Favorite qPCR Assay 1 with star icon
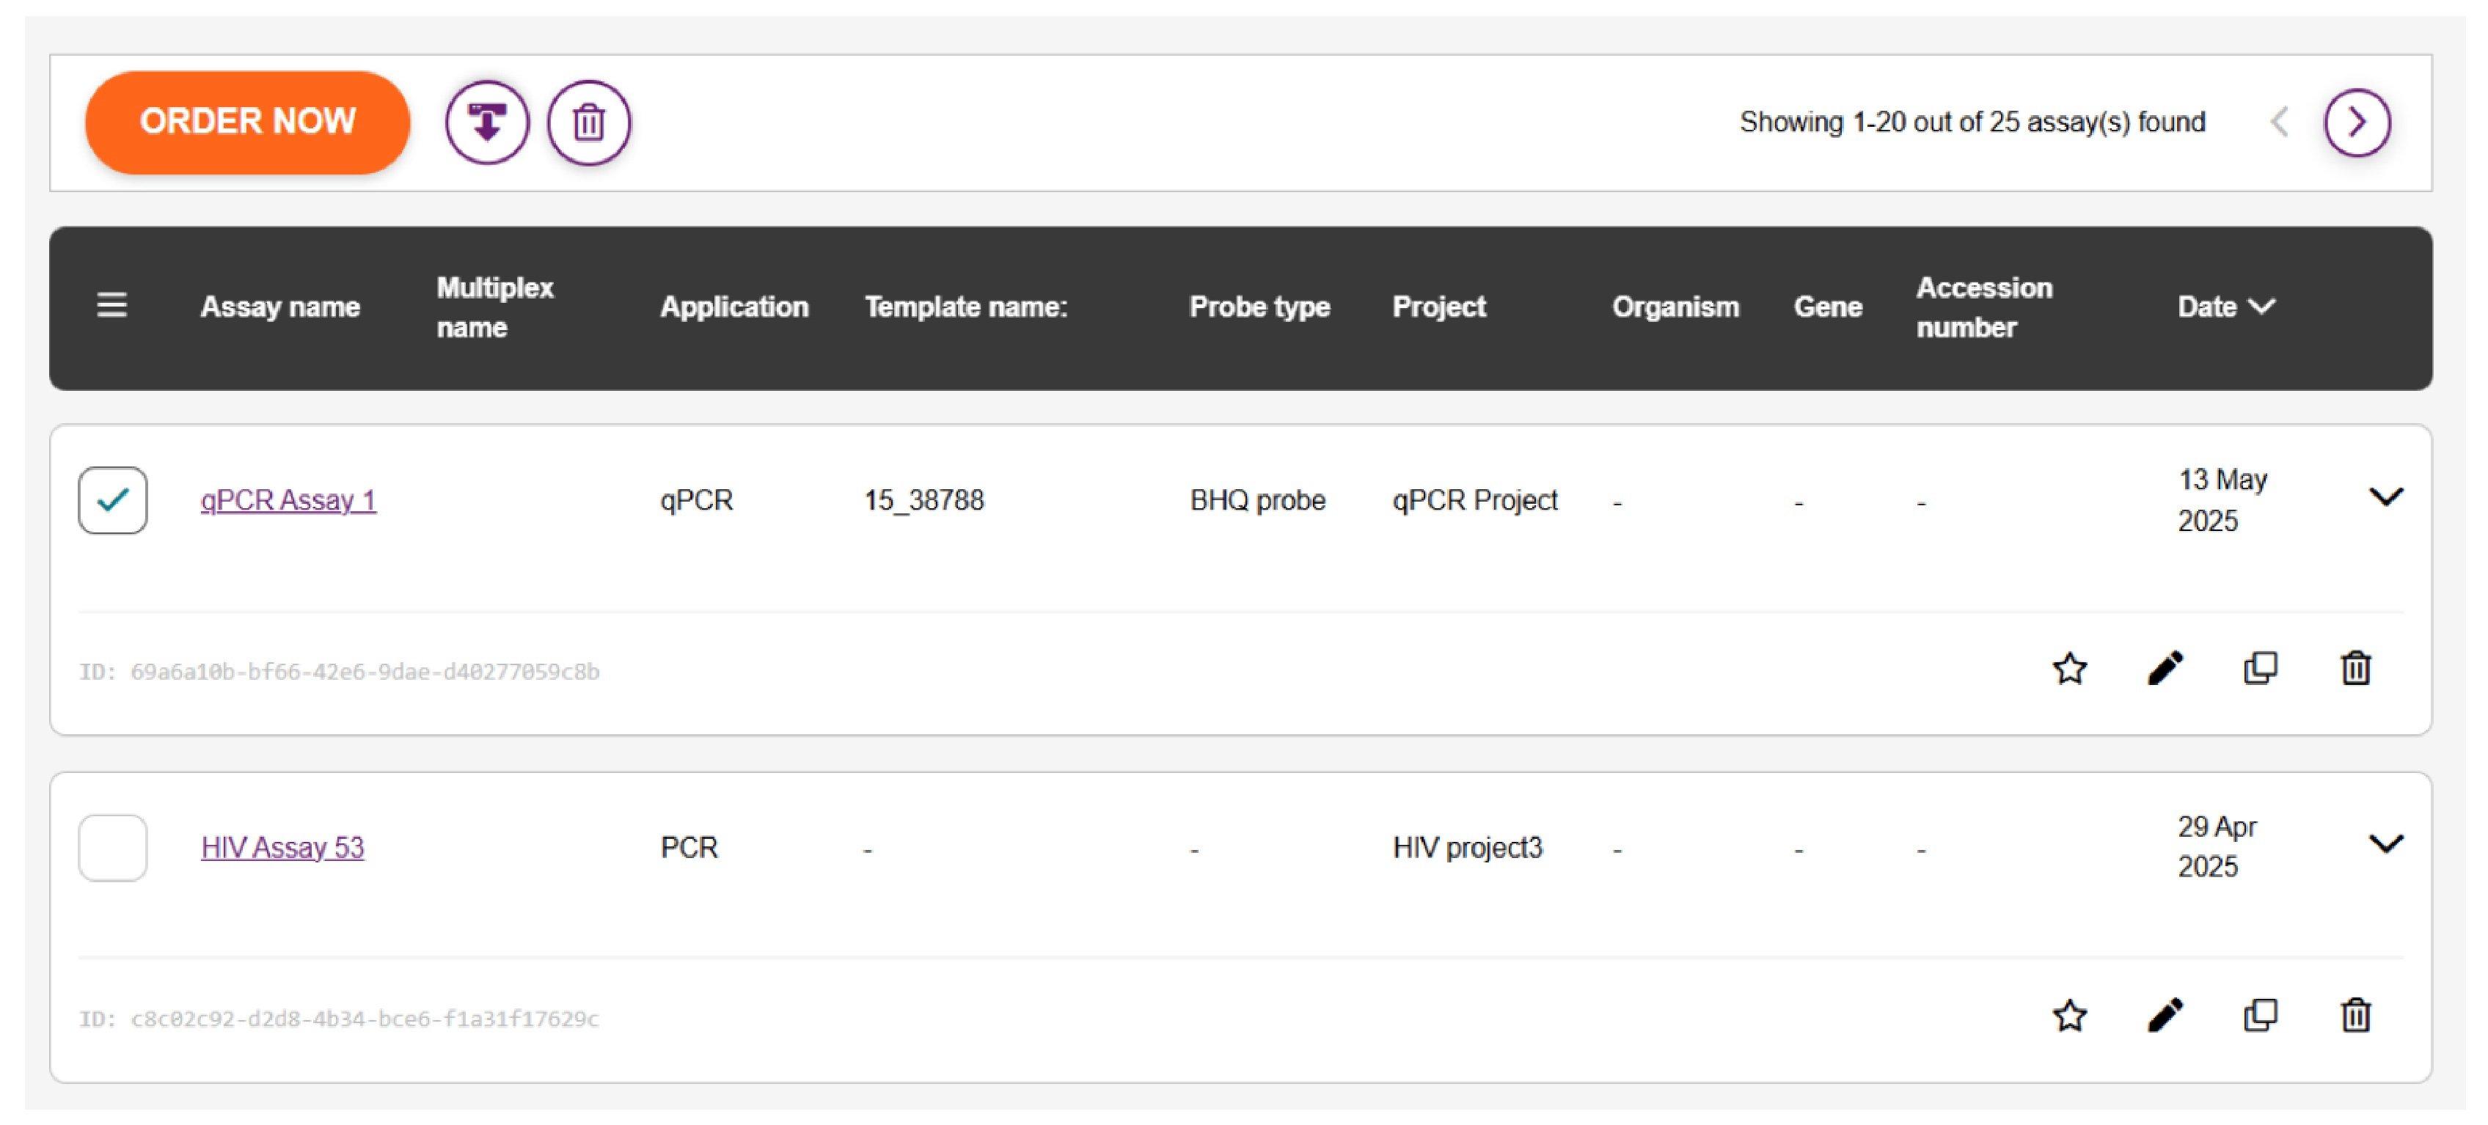 (2069, 668)
